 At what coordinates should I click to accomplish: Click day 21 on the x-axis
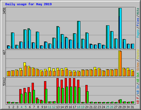pos(91,107)
